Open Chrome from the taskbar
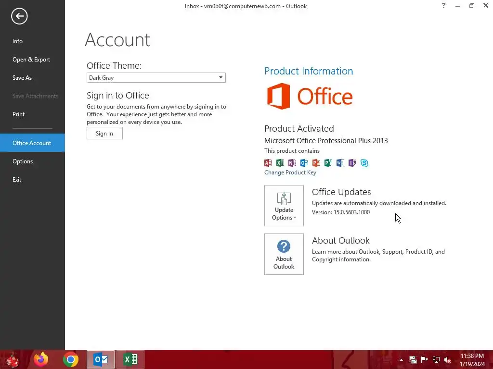Image resolution: width=493 pixels, height=369 pixels. [70, 359]
